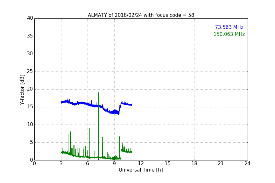Click the 'Y-factor [dB]' axis label
Image resolution: width=275 pixels, height=183 pixels.
(x=22, y=90)
